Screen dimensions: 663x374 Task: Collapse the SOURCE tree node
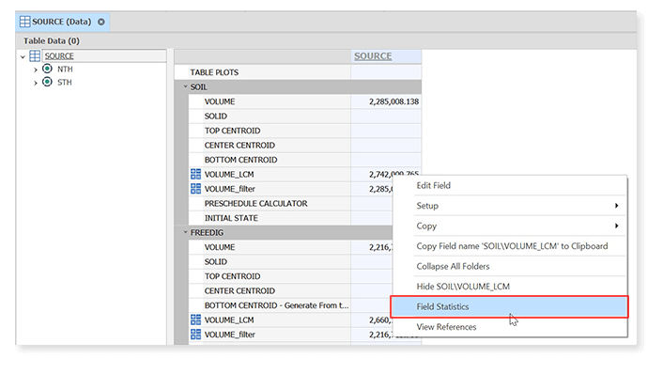pos(23,56)
